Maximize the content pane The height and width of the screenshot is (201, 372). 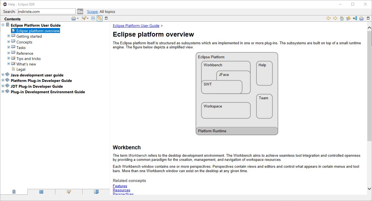368,18
